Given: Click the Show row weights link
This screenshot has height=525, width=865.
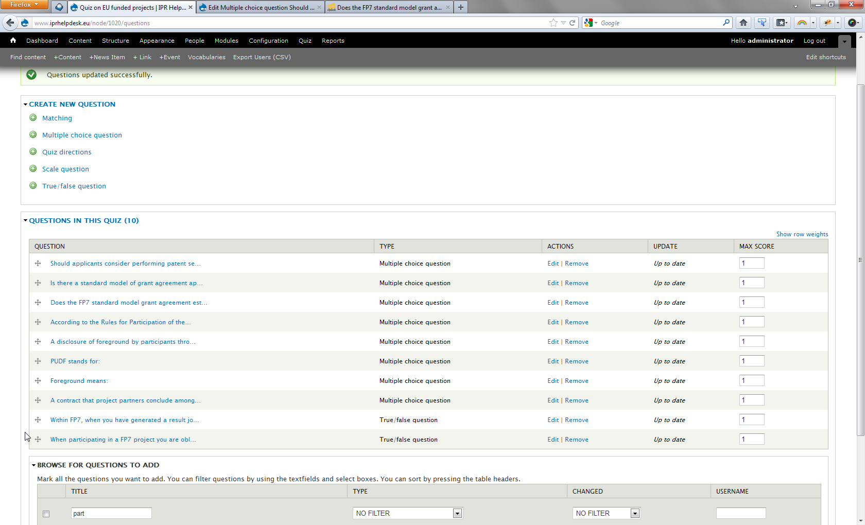Looking at the screenshot, I should coord(802,234).
